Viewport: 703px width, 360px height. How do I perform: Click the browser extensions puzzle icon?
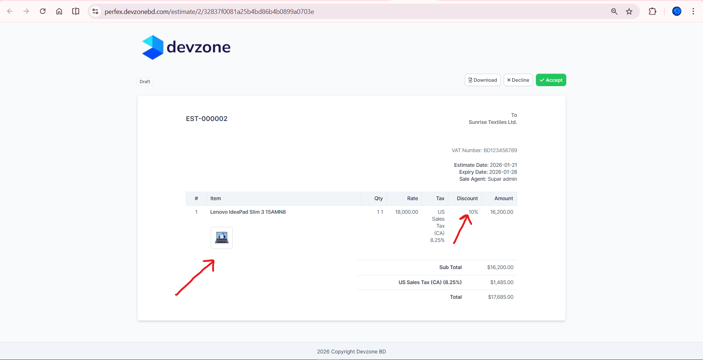(653, 11)
